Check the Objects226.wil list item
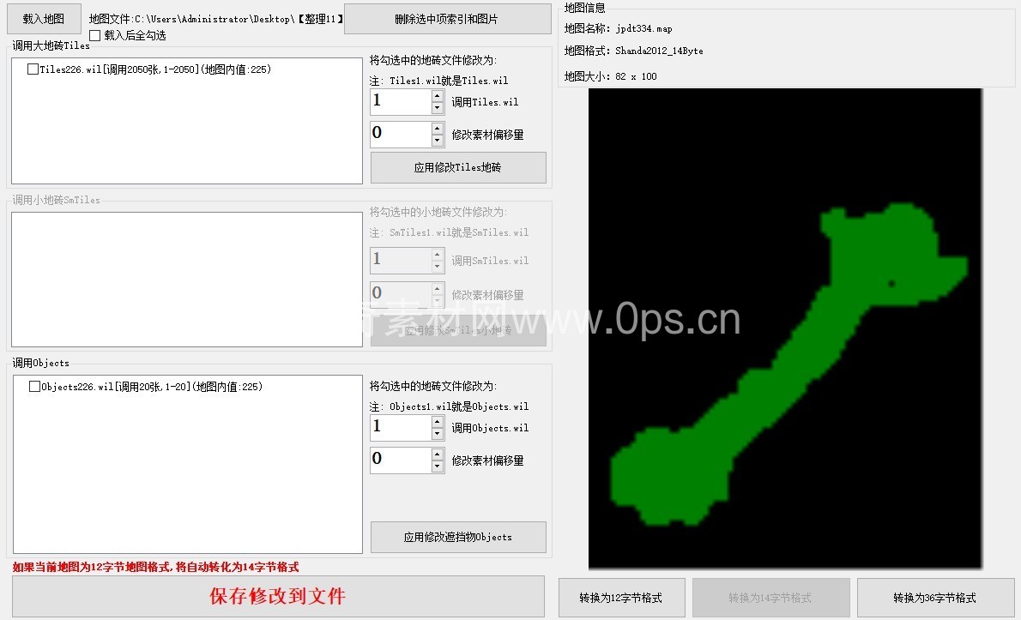Viewport: 1021px width, 620px height. [35, 387]
